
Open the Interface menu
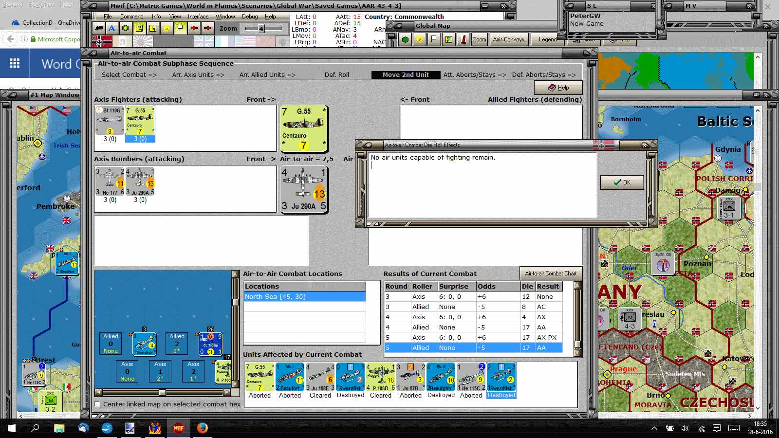[198, 17]
